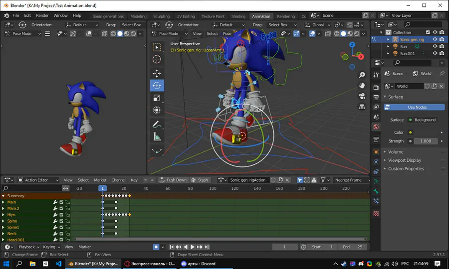Select the Scale tool
The image size is (449, 269).
point(157,98)
